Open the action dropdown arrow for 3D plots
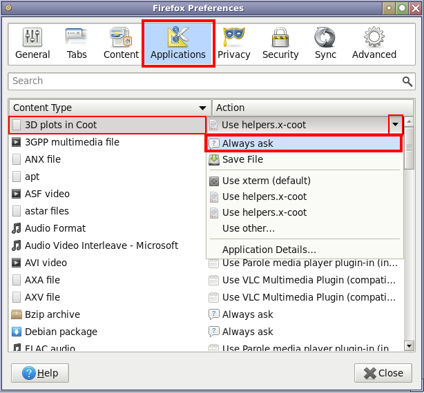The image size is (424, 393). (x=395, y=124)
